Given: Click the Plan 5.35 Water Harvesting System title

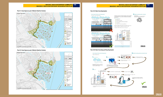Looking at the screenshot, I should pyautogui.click(x=99, y=11).
